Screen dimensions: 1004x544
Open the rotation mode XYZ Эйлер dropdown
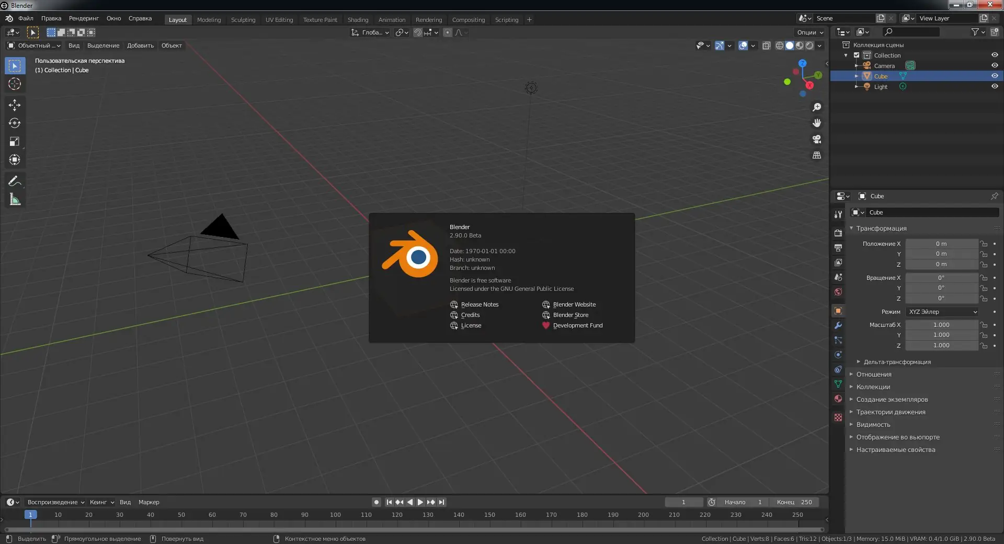pyautogui.click(x=942, y=312)
